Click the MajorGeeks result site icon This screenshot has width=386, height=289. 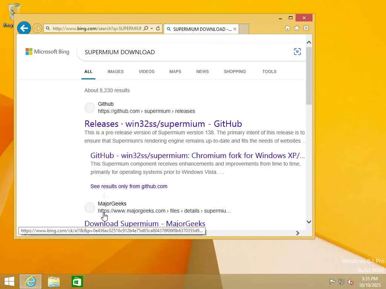coord(90,208)
